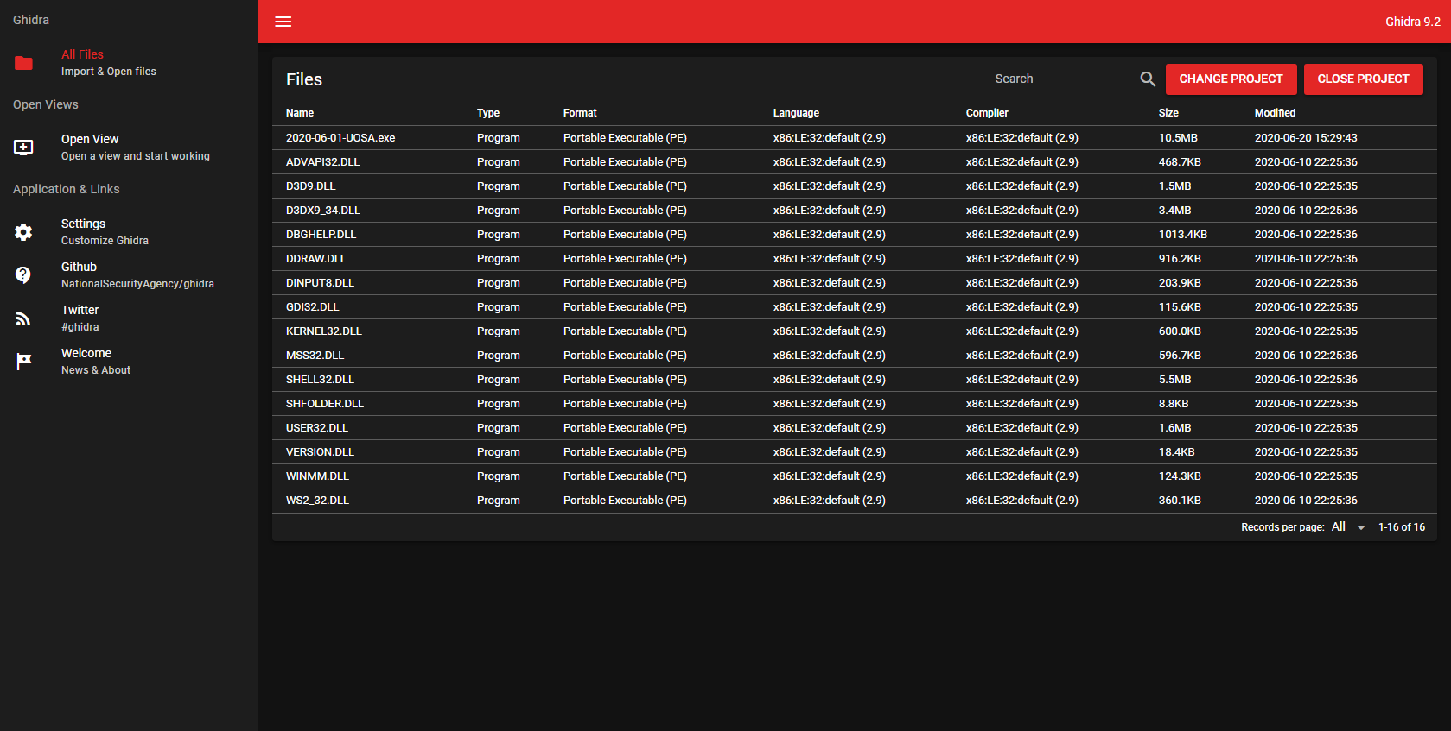Select file DBGHELP.DLL

(321, 235)
